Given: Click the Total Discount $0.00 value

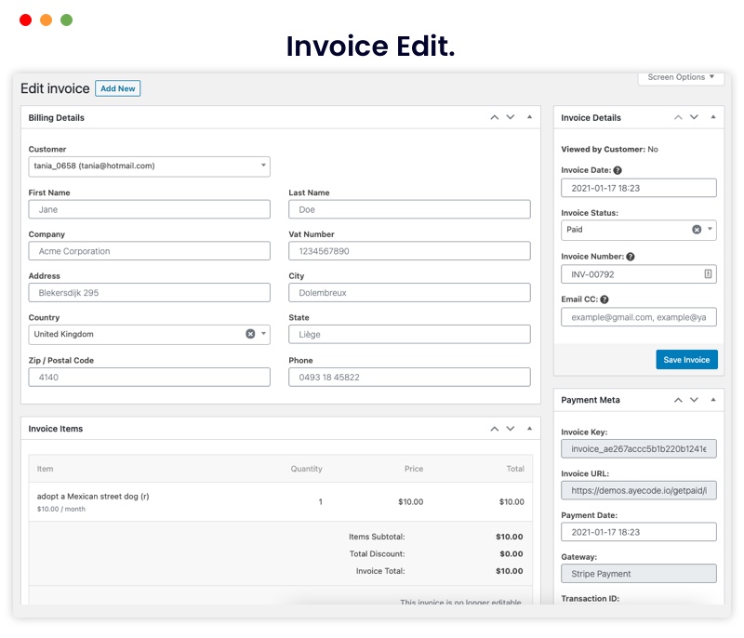Looking at the screenshot, I should [511, 554].
